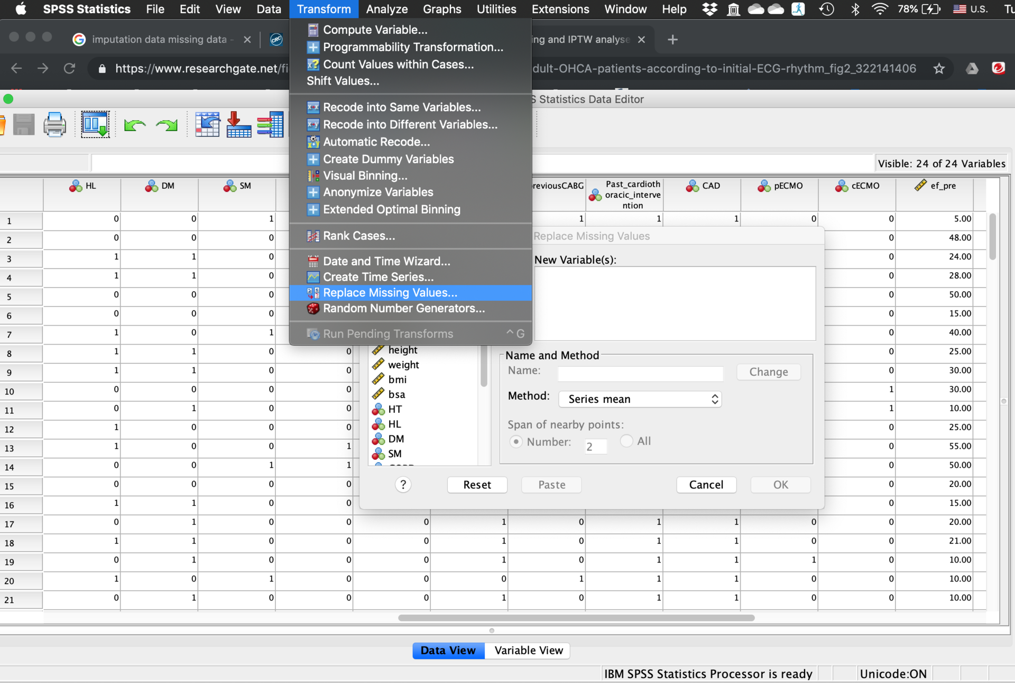
Task: Click the Paste button
Action: [x=552, y=485]
